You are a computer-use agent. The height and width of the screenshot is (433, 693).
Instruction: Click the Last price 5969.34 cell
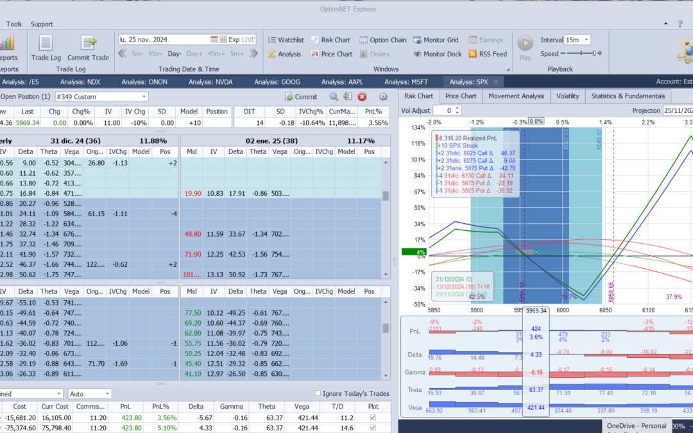[x=28, y=123]
